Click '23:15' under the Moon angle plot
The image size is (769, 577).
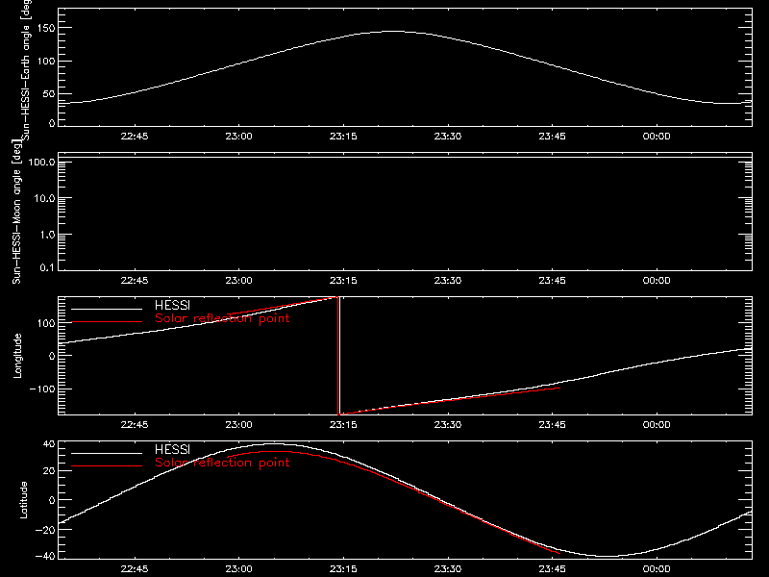pos(343,281)
